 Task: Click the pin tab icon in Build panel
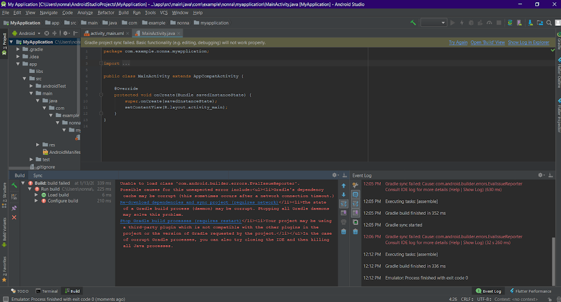pos(14,208)
